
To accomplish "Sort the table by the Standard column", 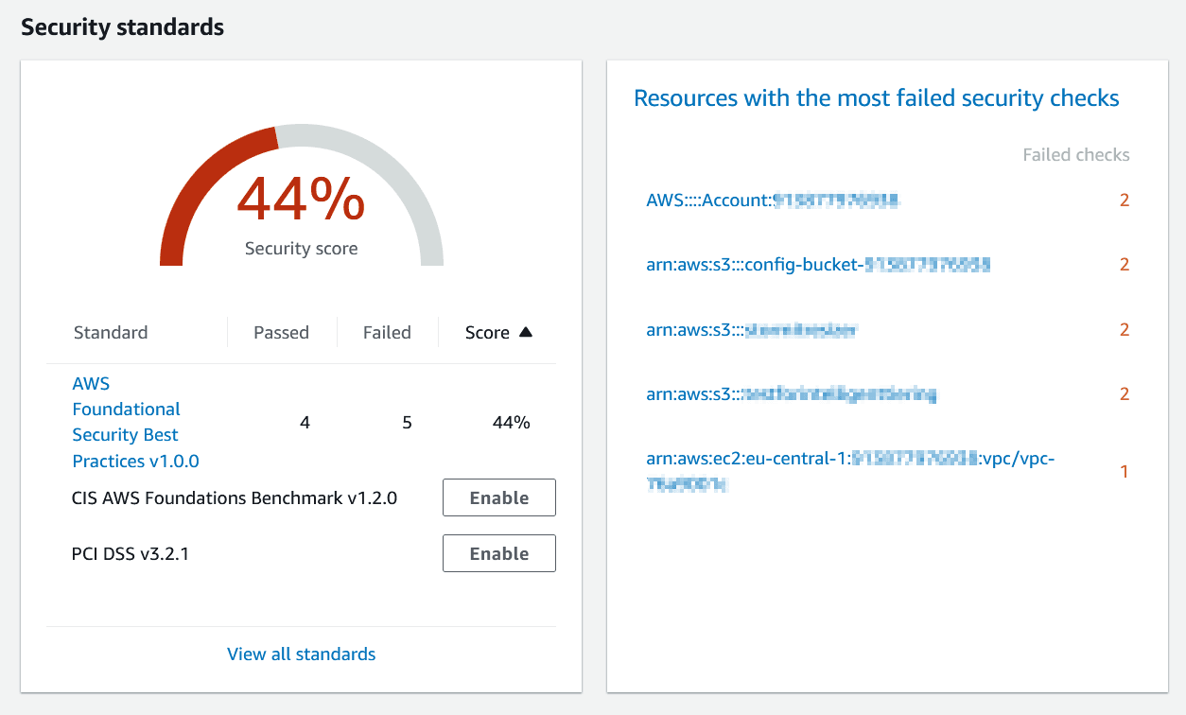I will pos(111,332).
